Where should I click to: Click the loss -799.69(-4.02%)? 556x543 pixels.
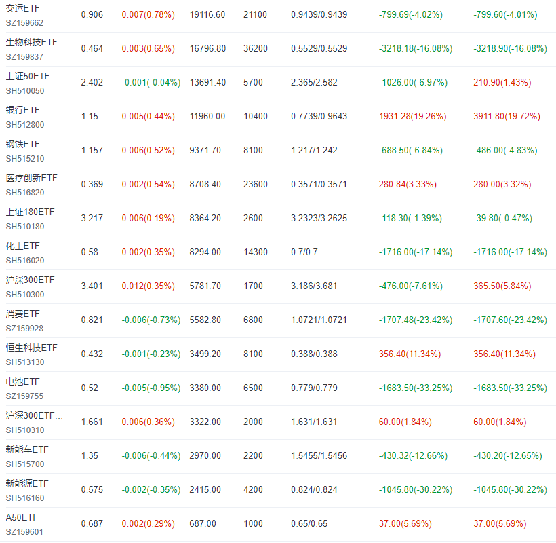click(x=411, y=14)
